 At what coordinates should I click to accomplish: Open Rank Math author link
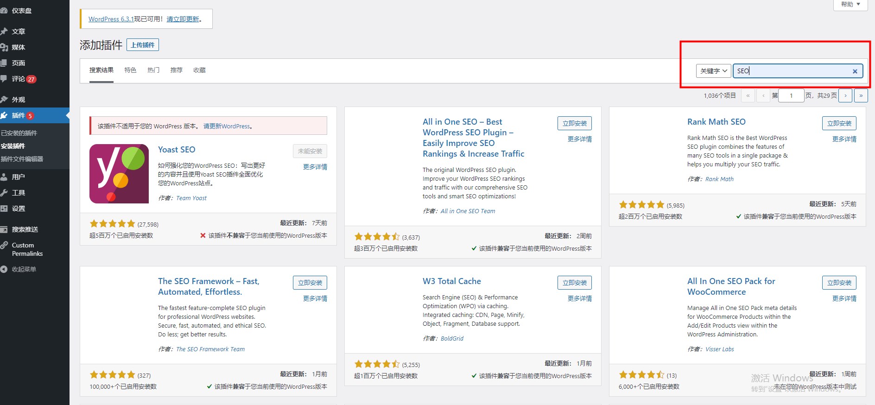[719, 179]
